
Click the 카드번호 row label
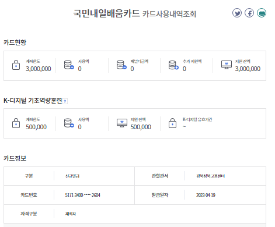click(x=29, y=195)
